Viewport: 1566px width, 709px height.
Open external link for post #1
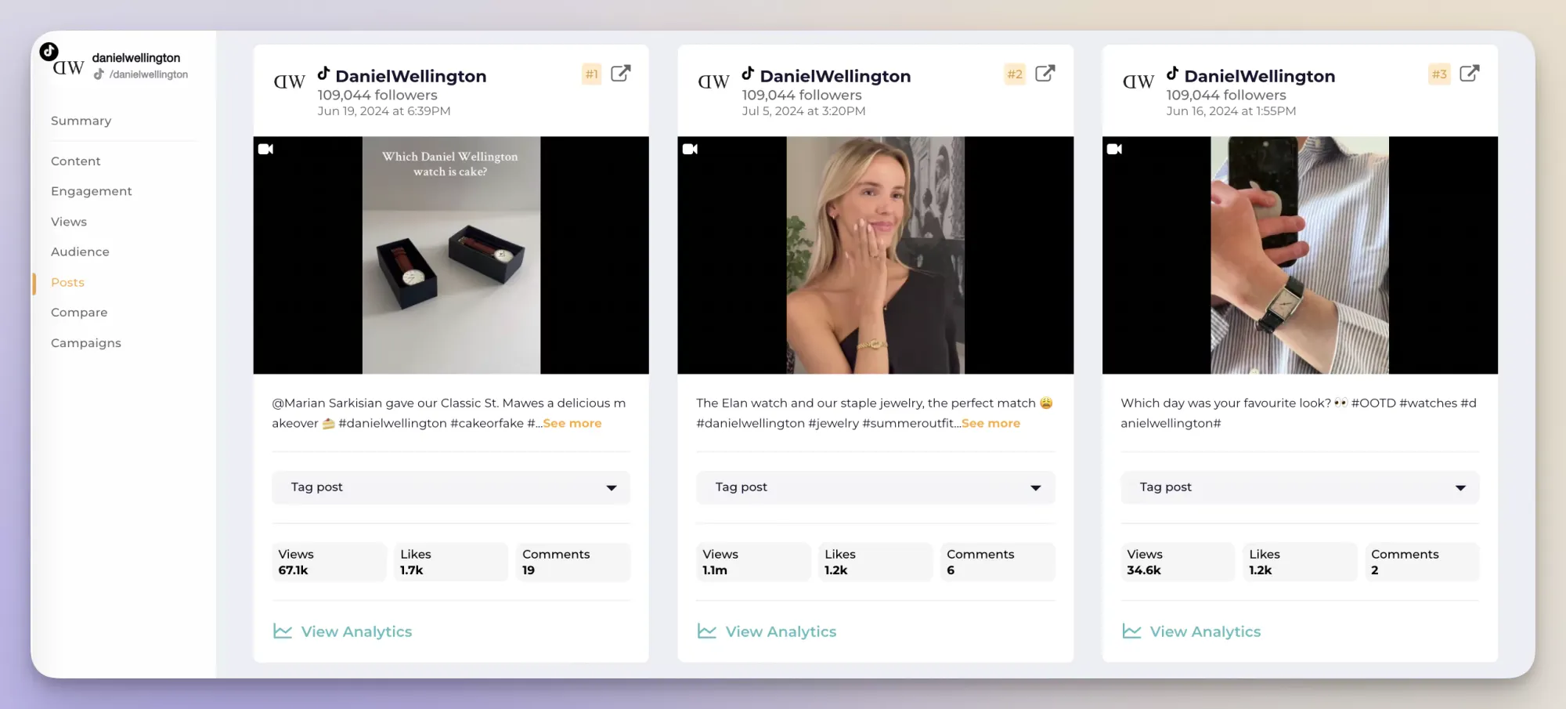tap(620, 74)
